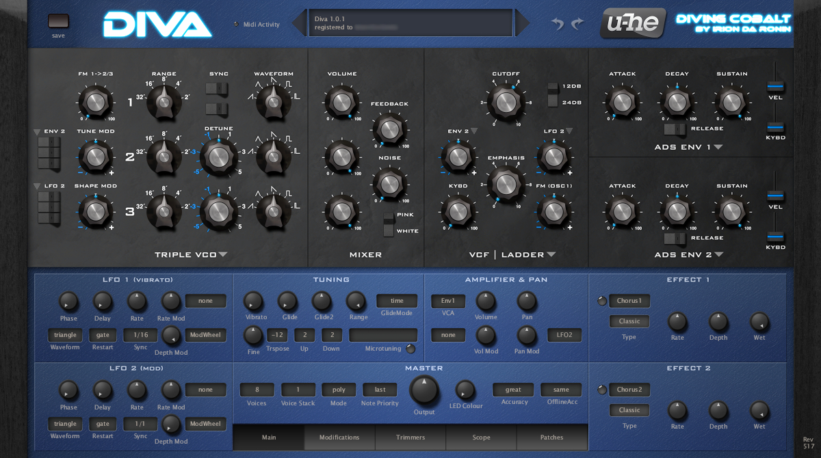Switch filter slope to 24dB
The width and height of the screenshot is (821, 458).
coord(553,101)
